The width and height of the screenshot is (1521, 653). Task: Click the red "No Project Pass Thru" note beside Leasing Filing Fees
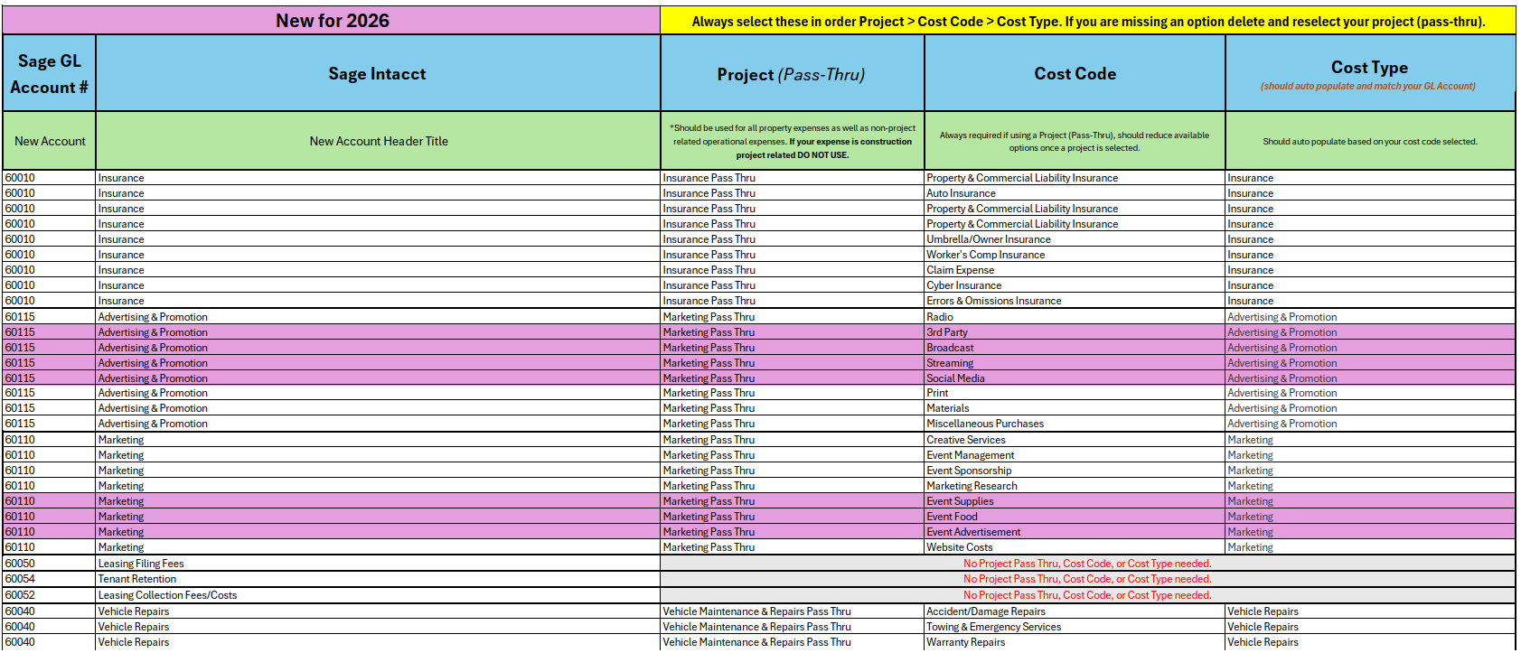pos(1087,564)
